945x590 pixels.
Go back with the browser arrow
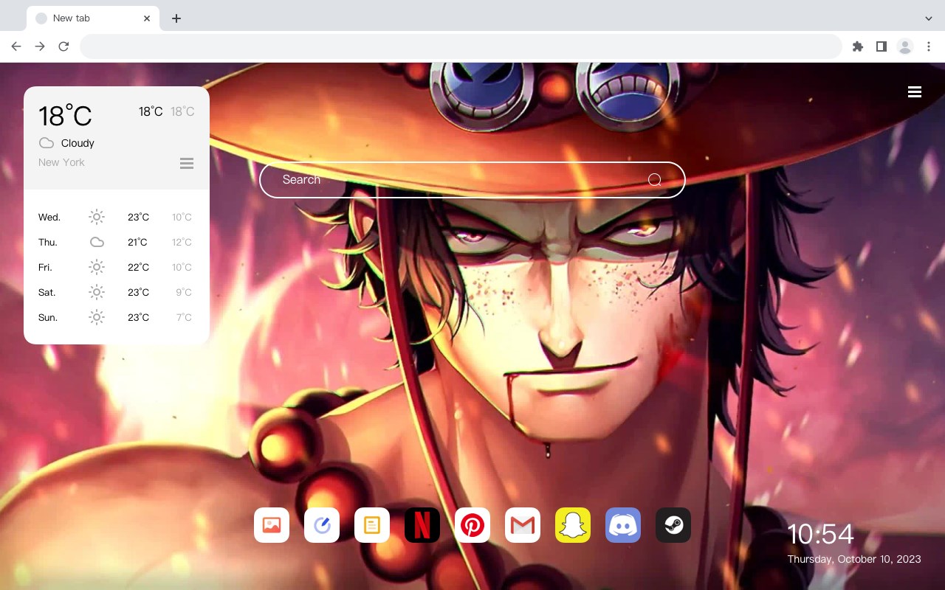click(16, 46)
